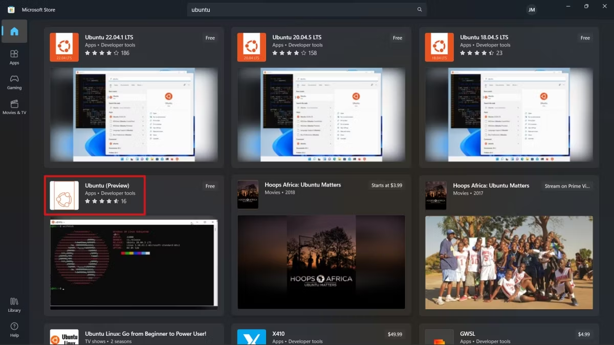
Task: Click the 186 star rating row
Action: tap(107, 53)
